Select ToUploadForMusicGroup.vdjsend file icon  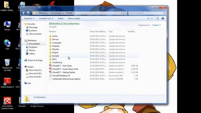tap(50, 79)
